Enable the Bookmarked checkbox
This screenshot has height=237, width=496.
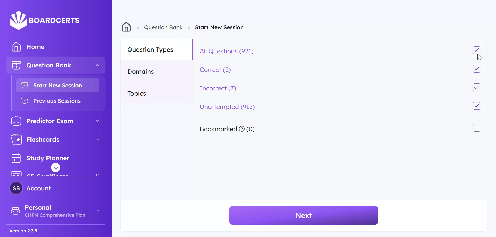pos(476,128)
